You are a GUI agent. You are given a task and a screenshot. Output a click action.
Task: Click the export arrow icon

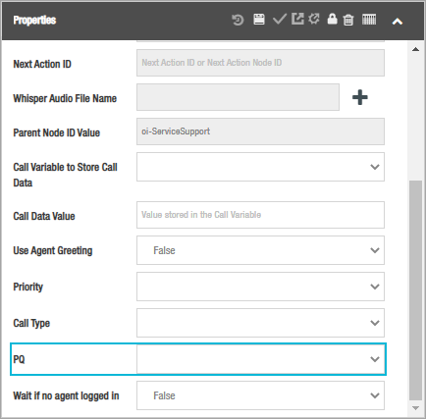click(297, 19)
